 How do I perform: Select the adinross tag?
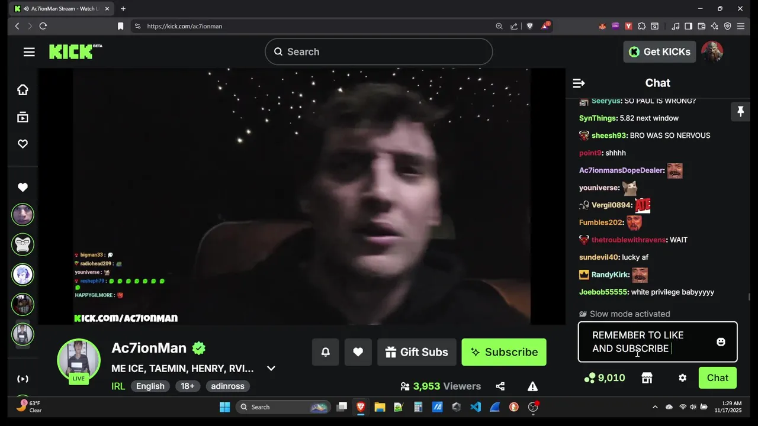[x=228, y=386]
